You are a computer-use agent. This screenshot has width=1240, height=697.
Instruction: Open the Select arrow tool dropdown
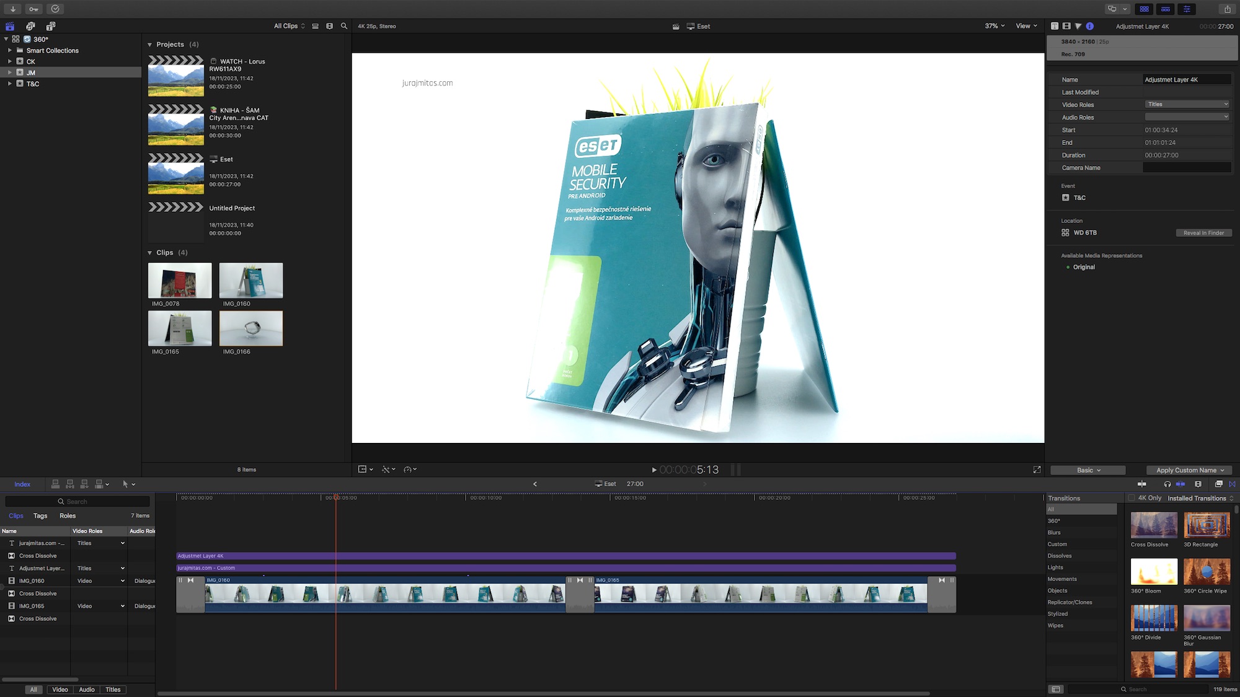tap(128, 484)
